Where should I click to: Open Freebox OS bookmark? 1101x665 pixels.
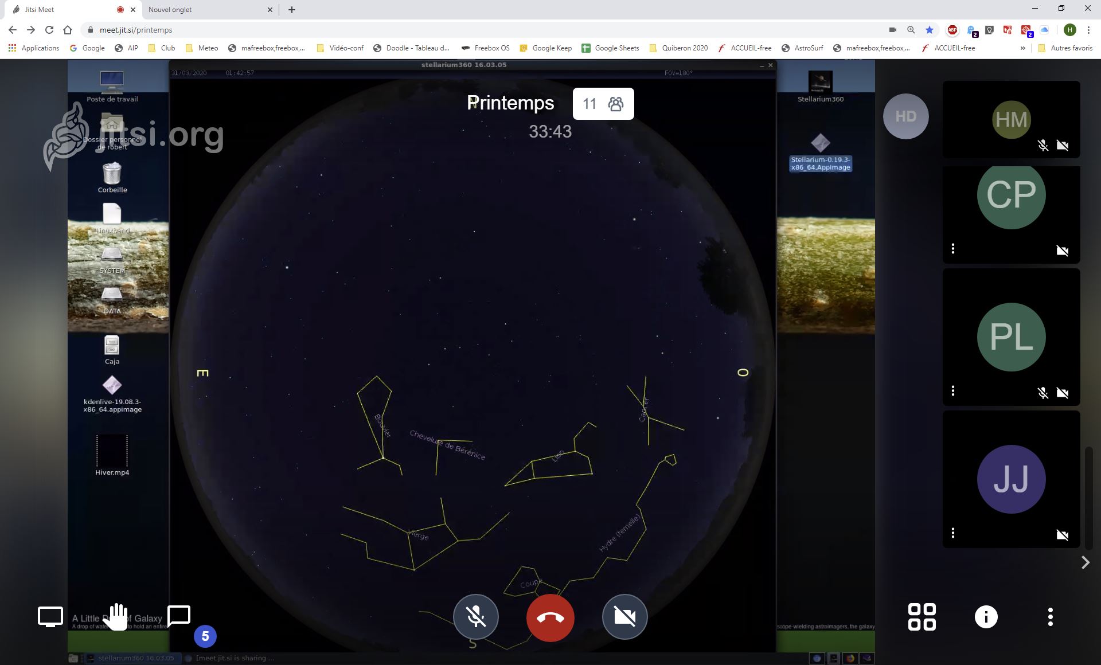click(485, 48)
